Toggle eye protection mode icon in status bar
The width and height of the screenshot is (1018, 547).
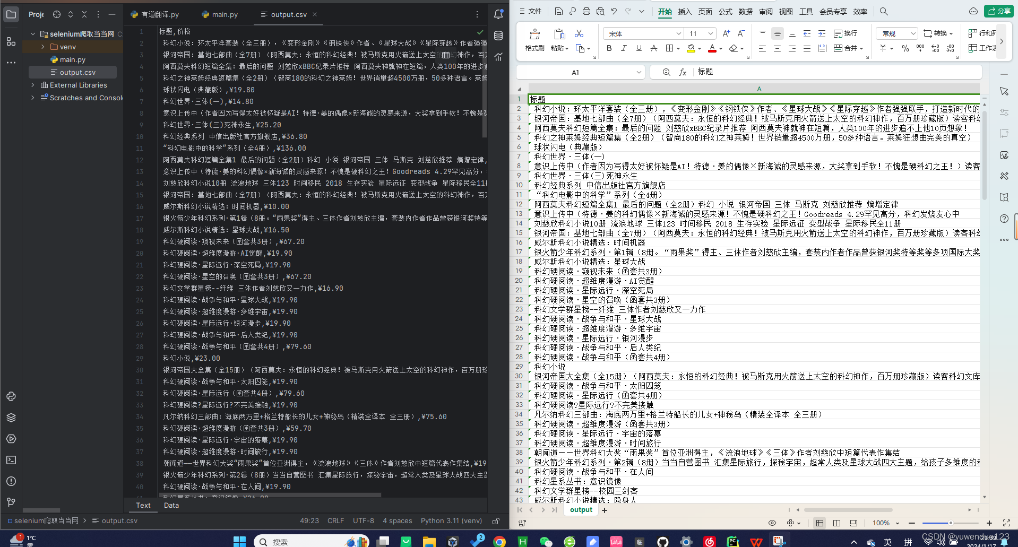(772, 523)
